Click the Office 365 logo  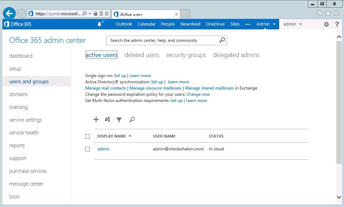(x=18, y=24)
